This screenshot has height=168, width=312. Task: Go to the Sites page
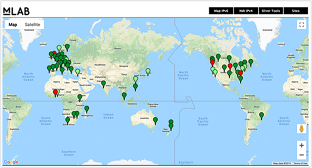click(x=296, y=11)
